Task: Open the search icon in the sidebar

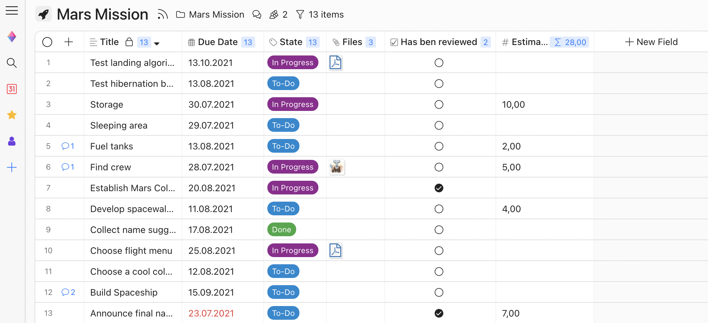Action: click(x=12, y=63)
